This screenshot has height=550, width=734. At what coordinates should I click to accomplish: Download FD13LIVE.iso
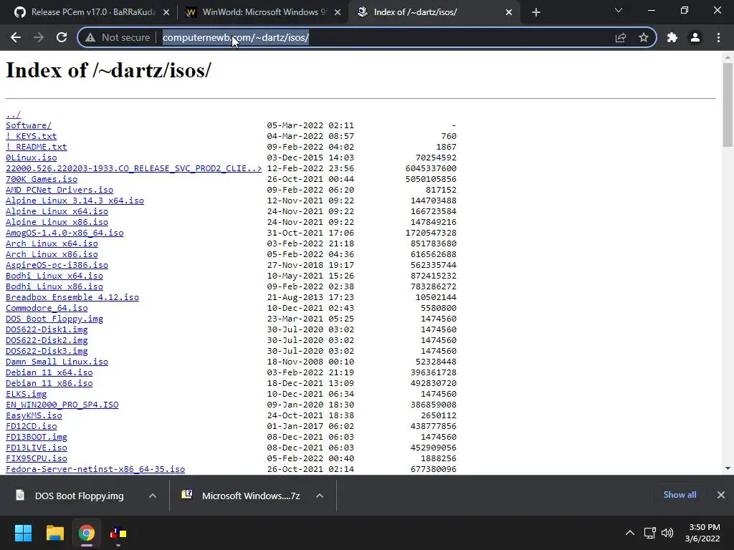[37, 448]
